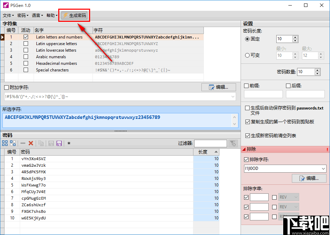Enable Hexadecimal numbers charset checkbox
The height and width of the screenshot is (235, 330).
click(x=26, y=63)
